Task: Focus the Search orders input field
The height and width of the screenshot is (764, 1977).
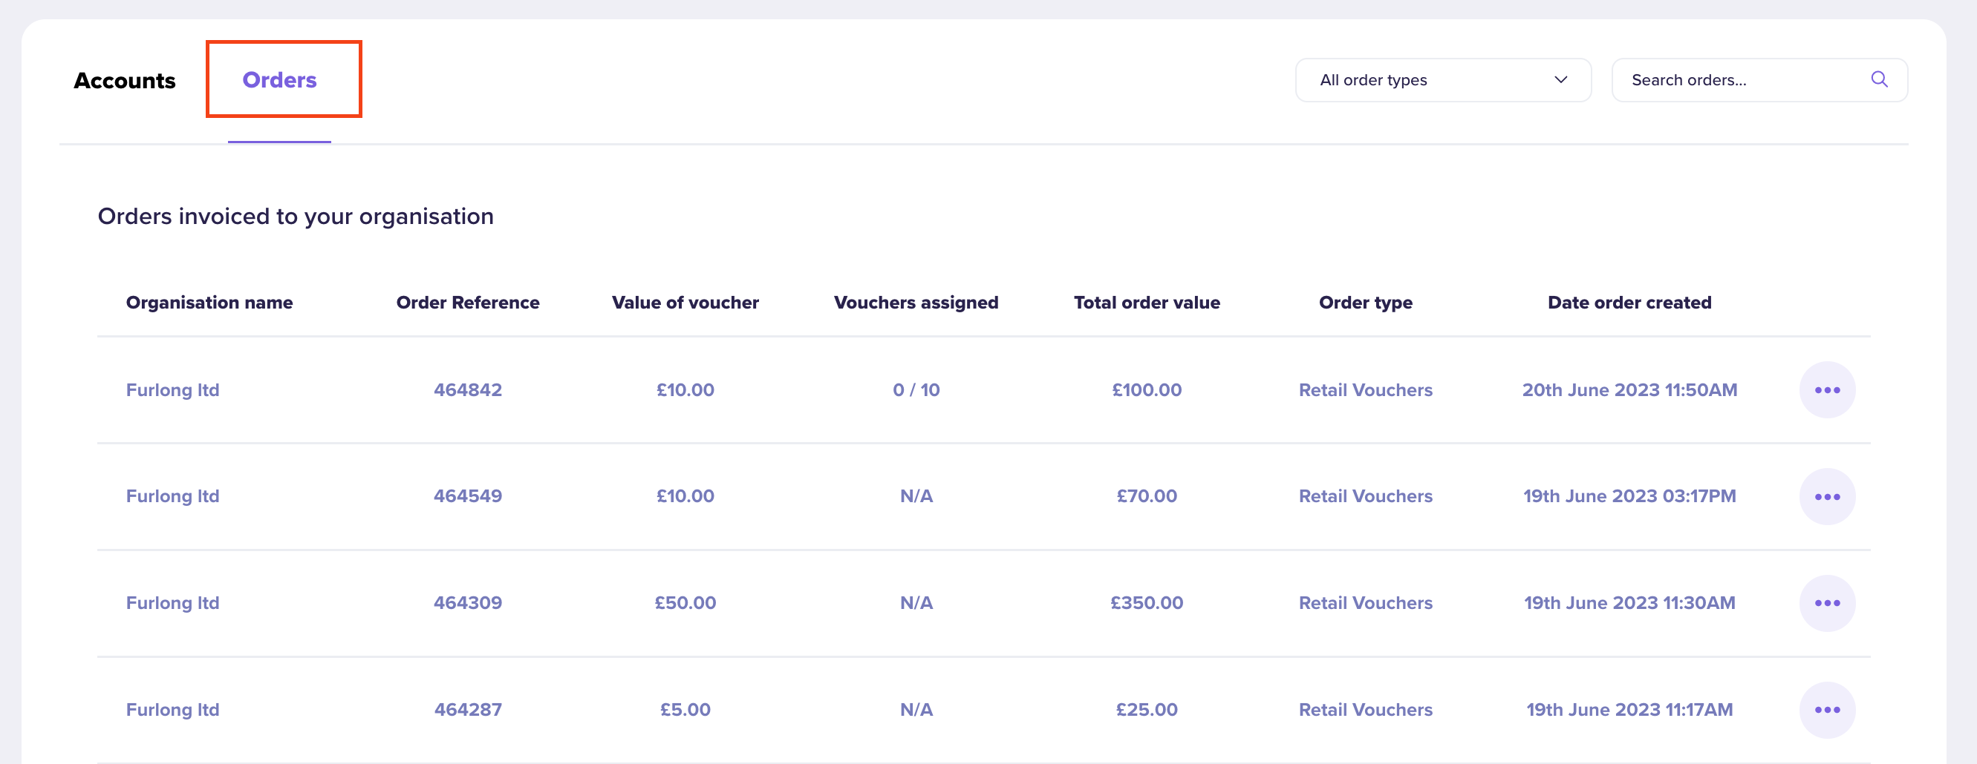Action: (x=1759, y=79)
